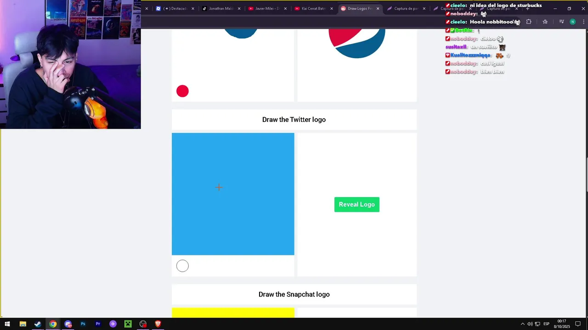Image resolution: width=588 pixels, height=330 pixels.
Task: Close the Draw Logos tab
Action: click(378, 8)
